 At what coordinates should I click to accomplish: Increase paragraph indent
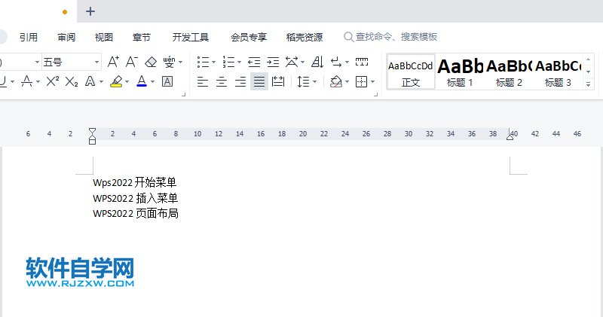pos(273,62)
